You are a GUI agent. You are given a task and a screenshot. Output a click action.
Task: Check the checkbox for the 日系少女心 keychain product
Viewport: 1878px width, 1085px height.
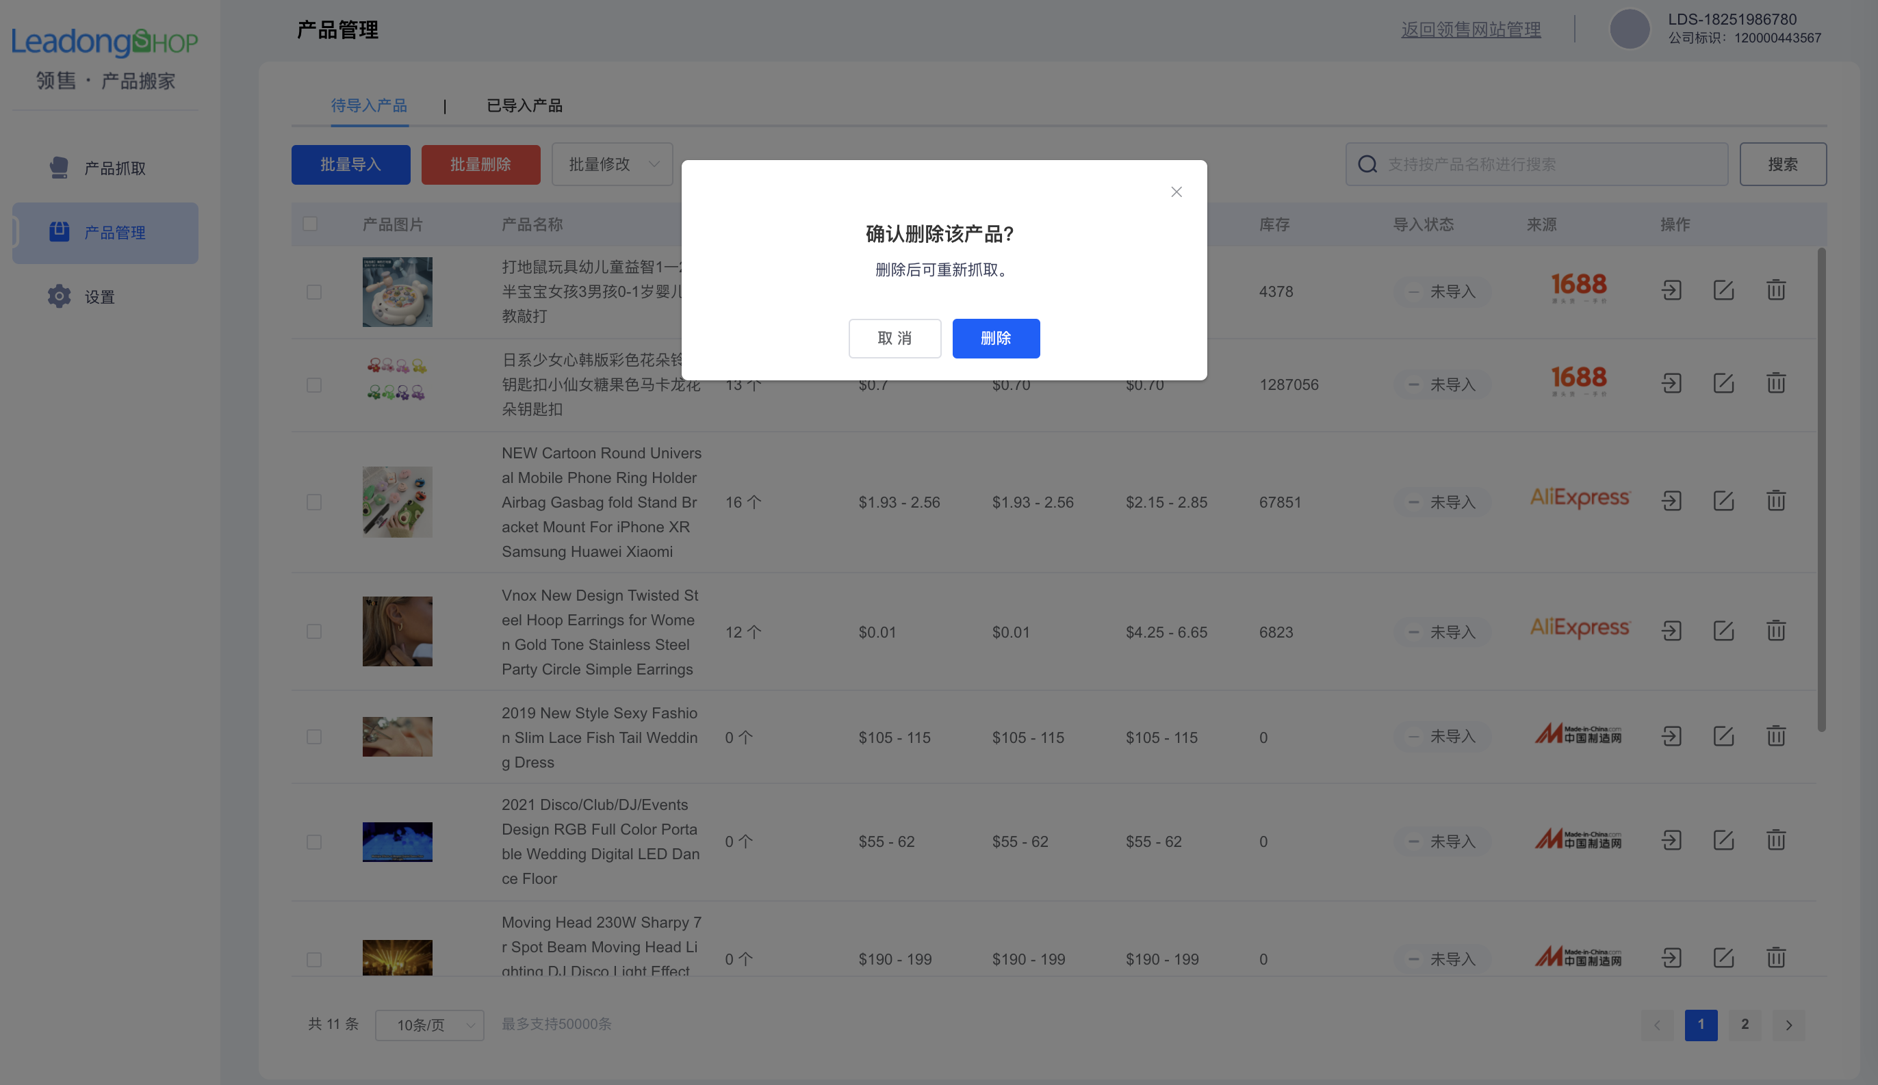[313, 385]
